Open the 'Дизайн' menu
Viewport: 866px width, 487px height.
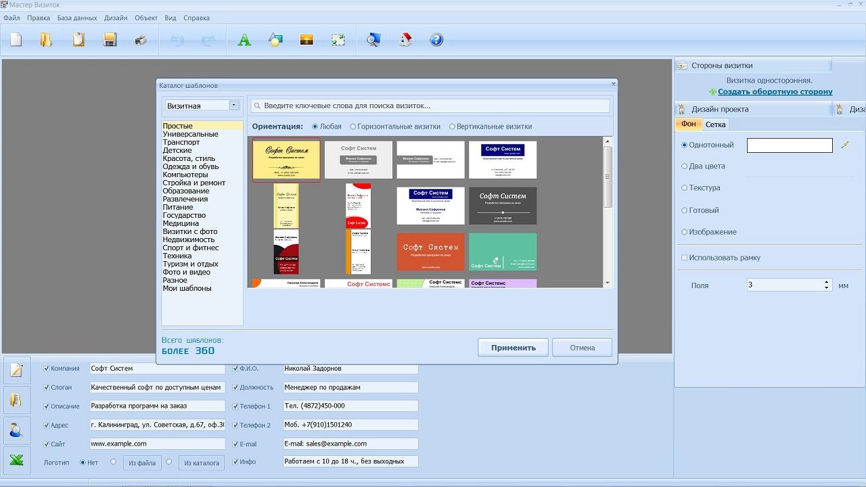(115, 18)
